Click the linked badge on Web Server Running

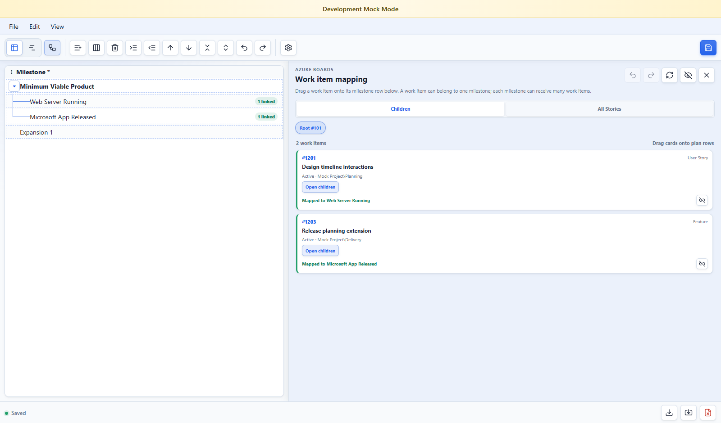(266, 102)
